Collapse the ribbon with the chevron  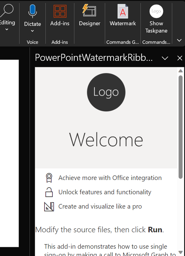point(179,40)
